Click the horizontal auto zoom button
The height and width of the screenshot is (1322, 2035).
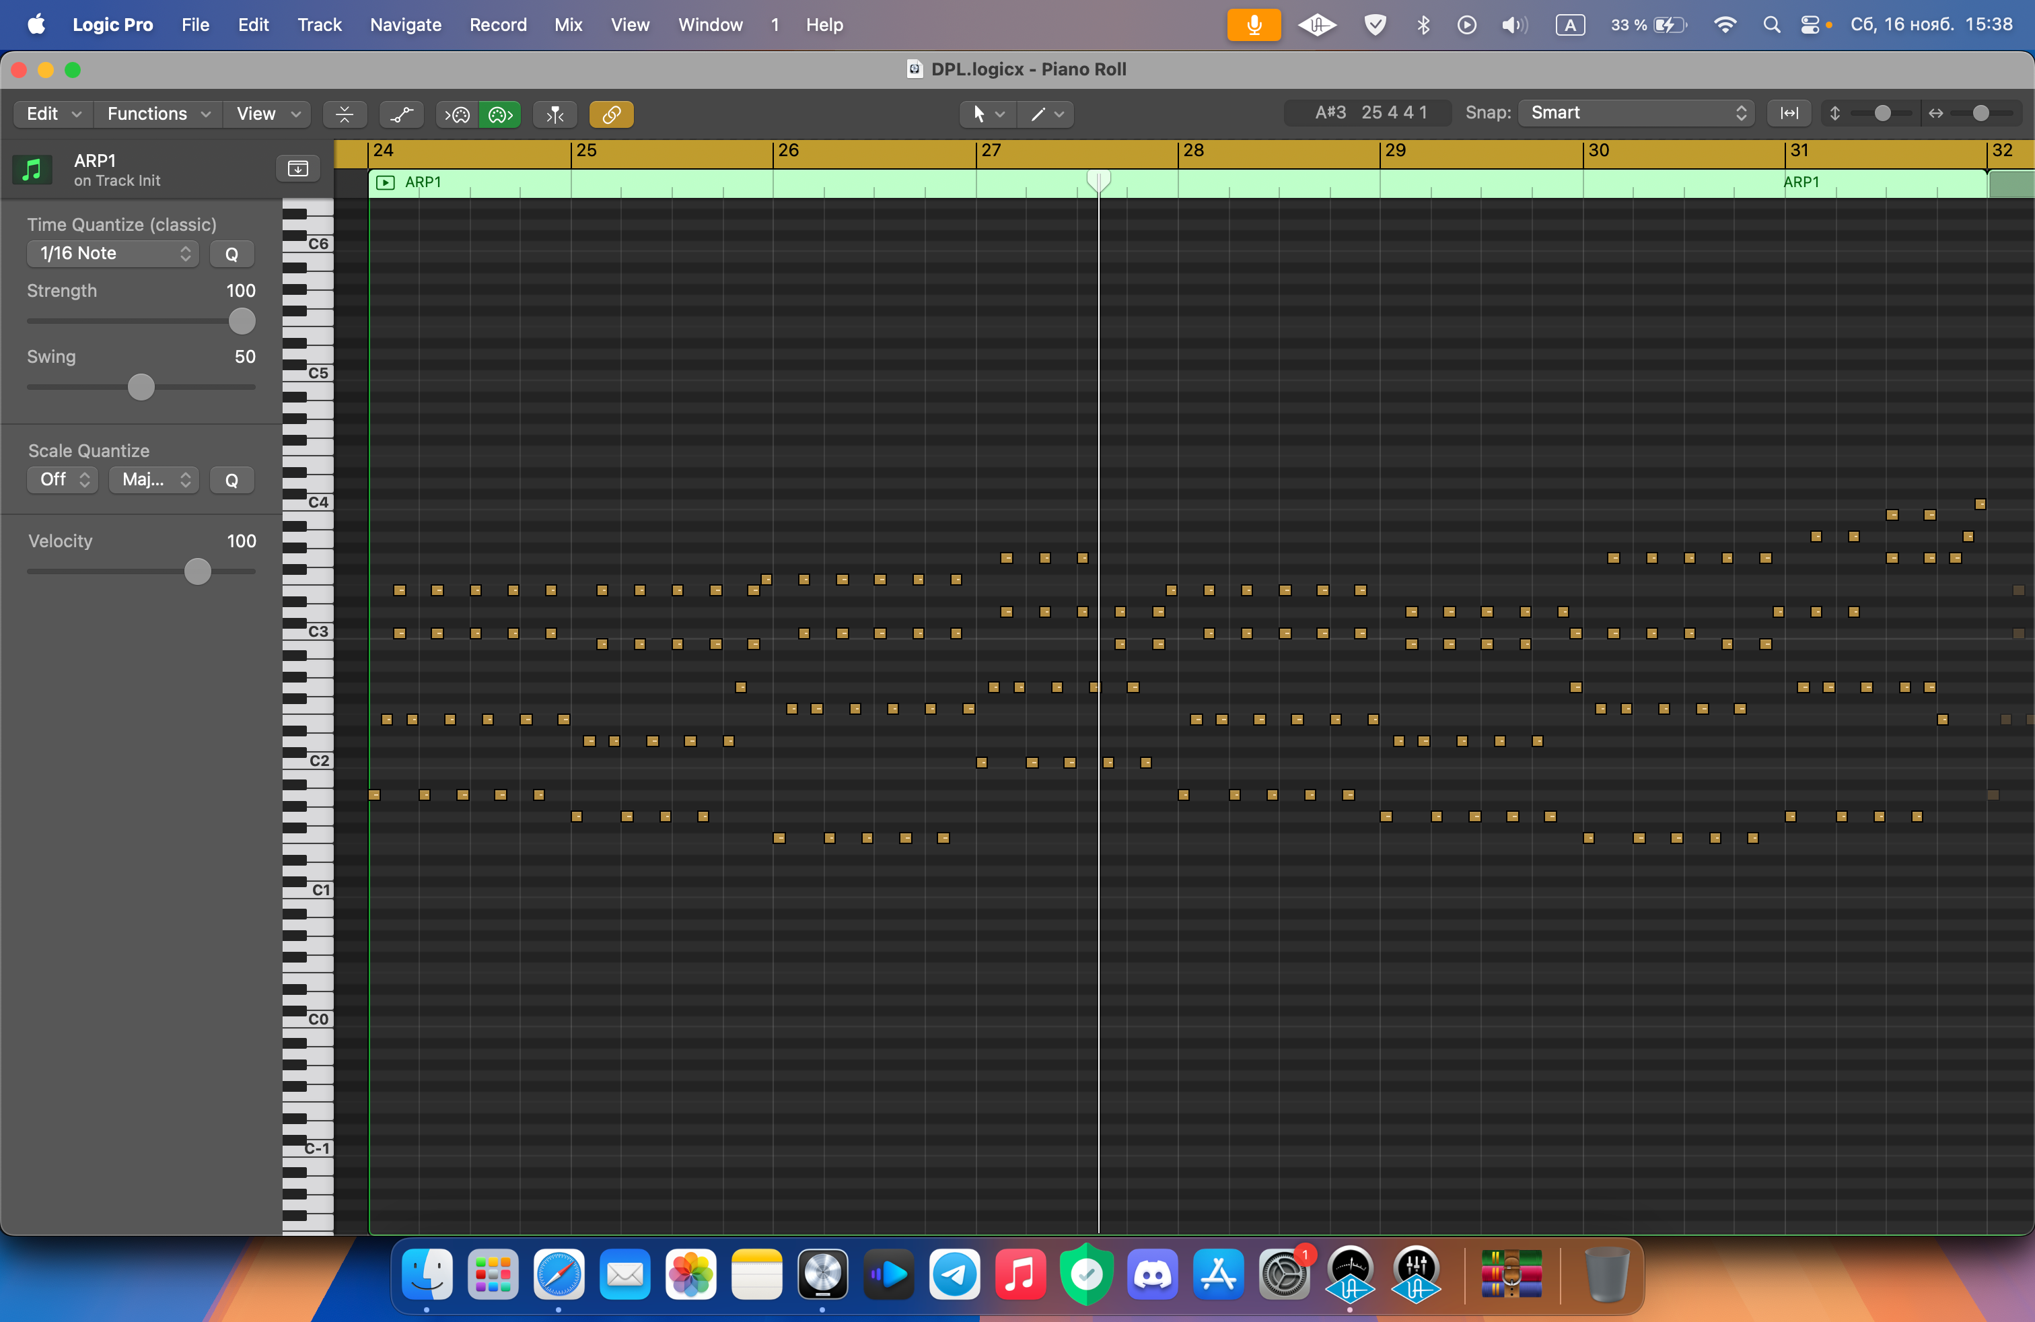pyautogui.click(x=1789, y=113)
